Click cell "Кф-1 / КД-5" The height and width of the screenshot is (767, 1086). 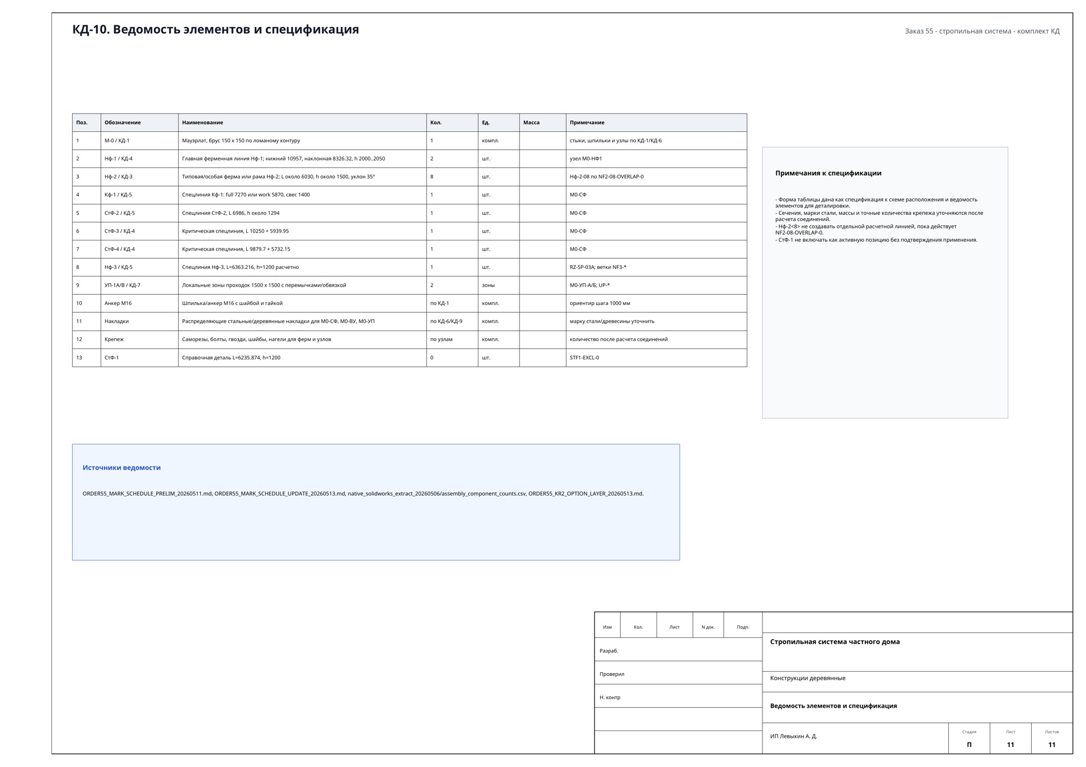[139, 195]
